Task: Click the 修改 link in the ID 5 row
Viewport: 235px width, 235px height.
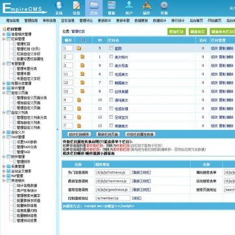Action: (x=214, y=48)
